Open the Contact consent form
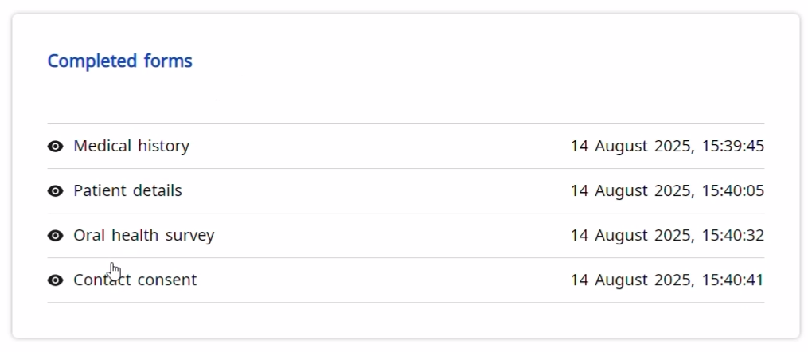 (x=135, y=280)
